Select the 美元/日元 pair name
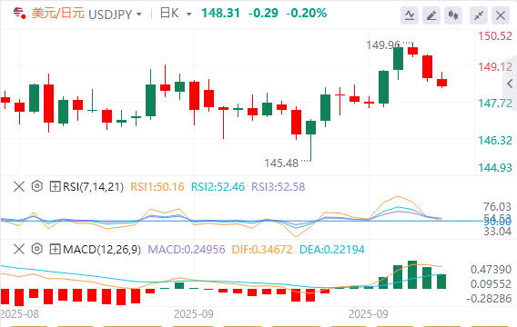 58,14
